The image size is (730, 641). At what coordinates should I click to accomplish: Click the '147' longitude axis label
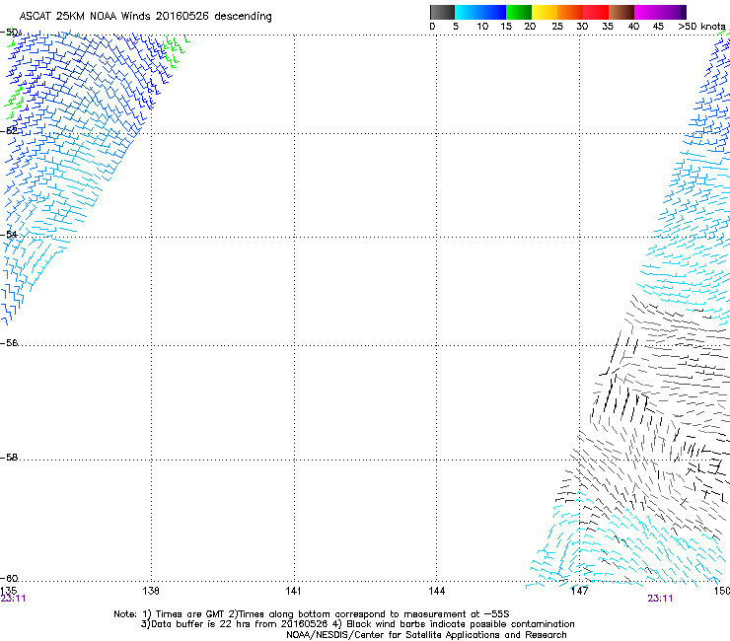[580, 591]
